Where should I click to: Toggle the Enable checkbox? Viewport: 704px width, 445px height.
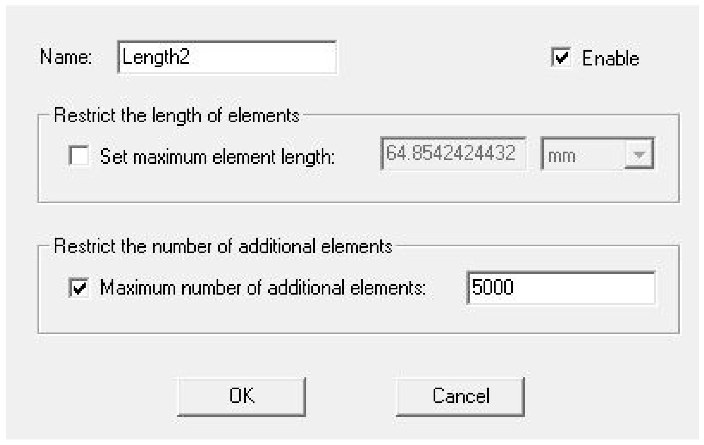tap(561, 57)
